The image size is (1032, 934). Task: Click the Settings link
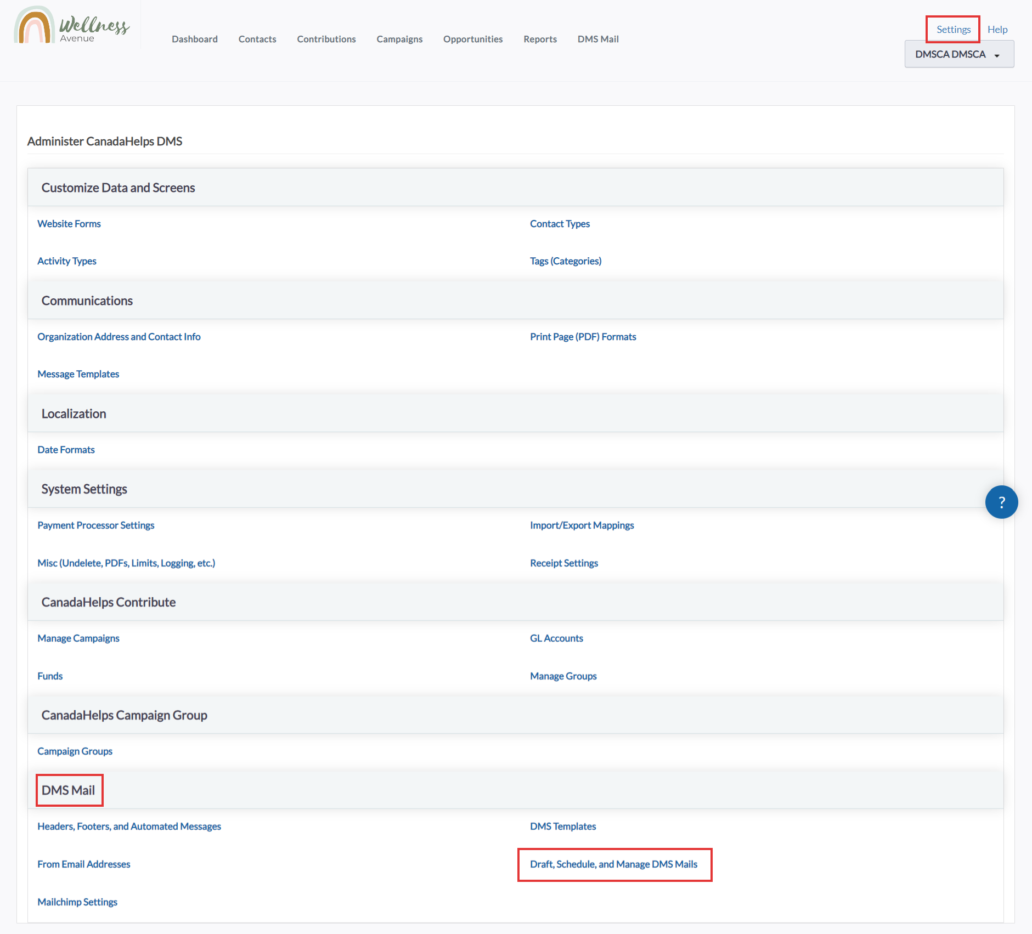(x=954, y=30)
